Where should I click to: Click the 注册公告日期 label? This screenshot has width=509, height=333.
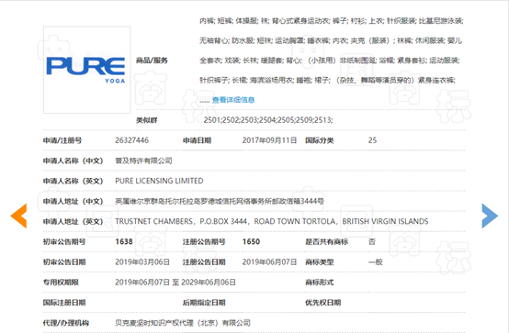pyautogui.click(x=204, y=262)
